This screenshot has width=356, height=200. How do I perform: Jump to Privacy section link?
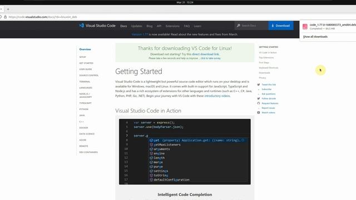(262, 78)
